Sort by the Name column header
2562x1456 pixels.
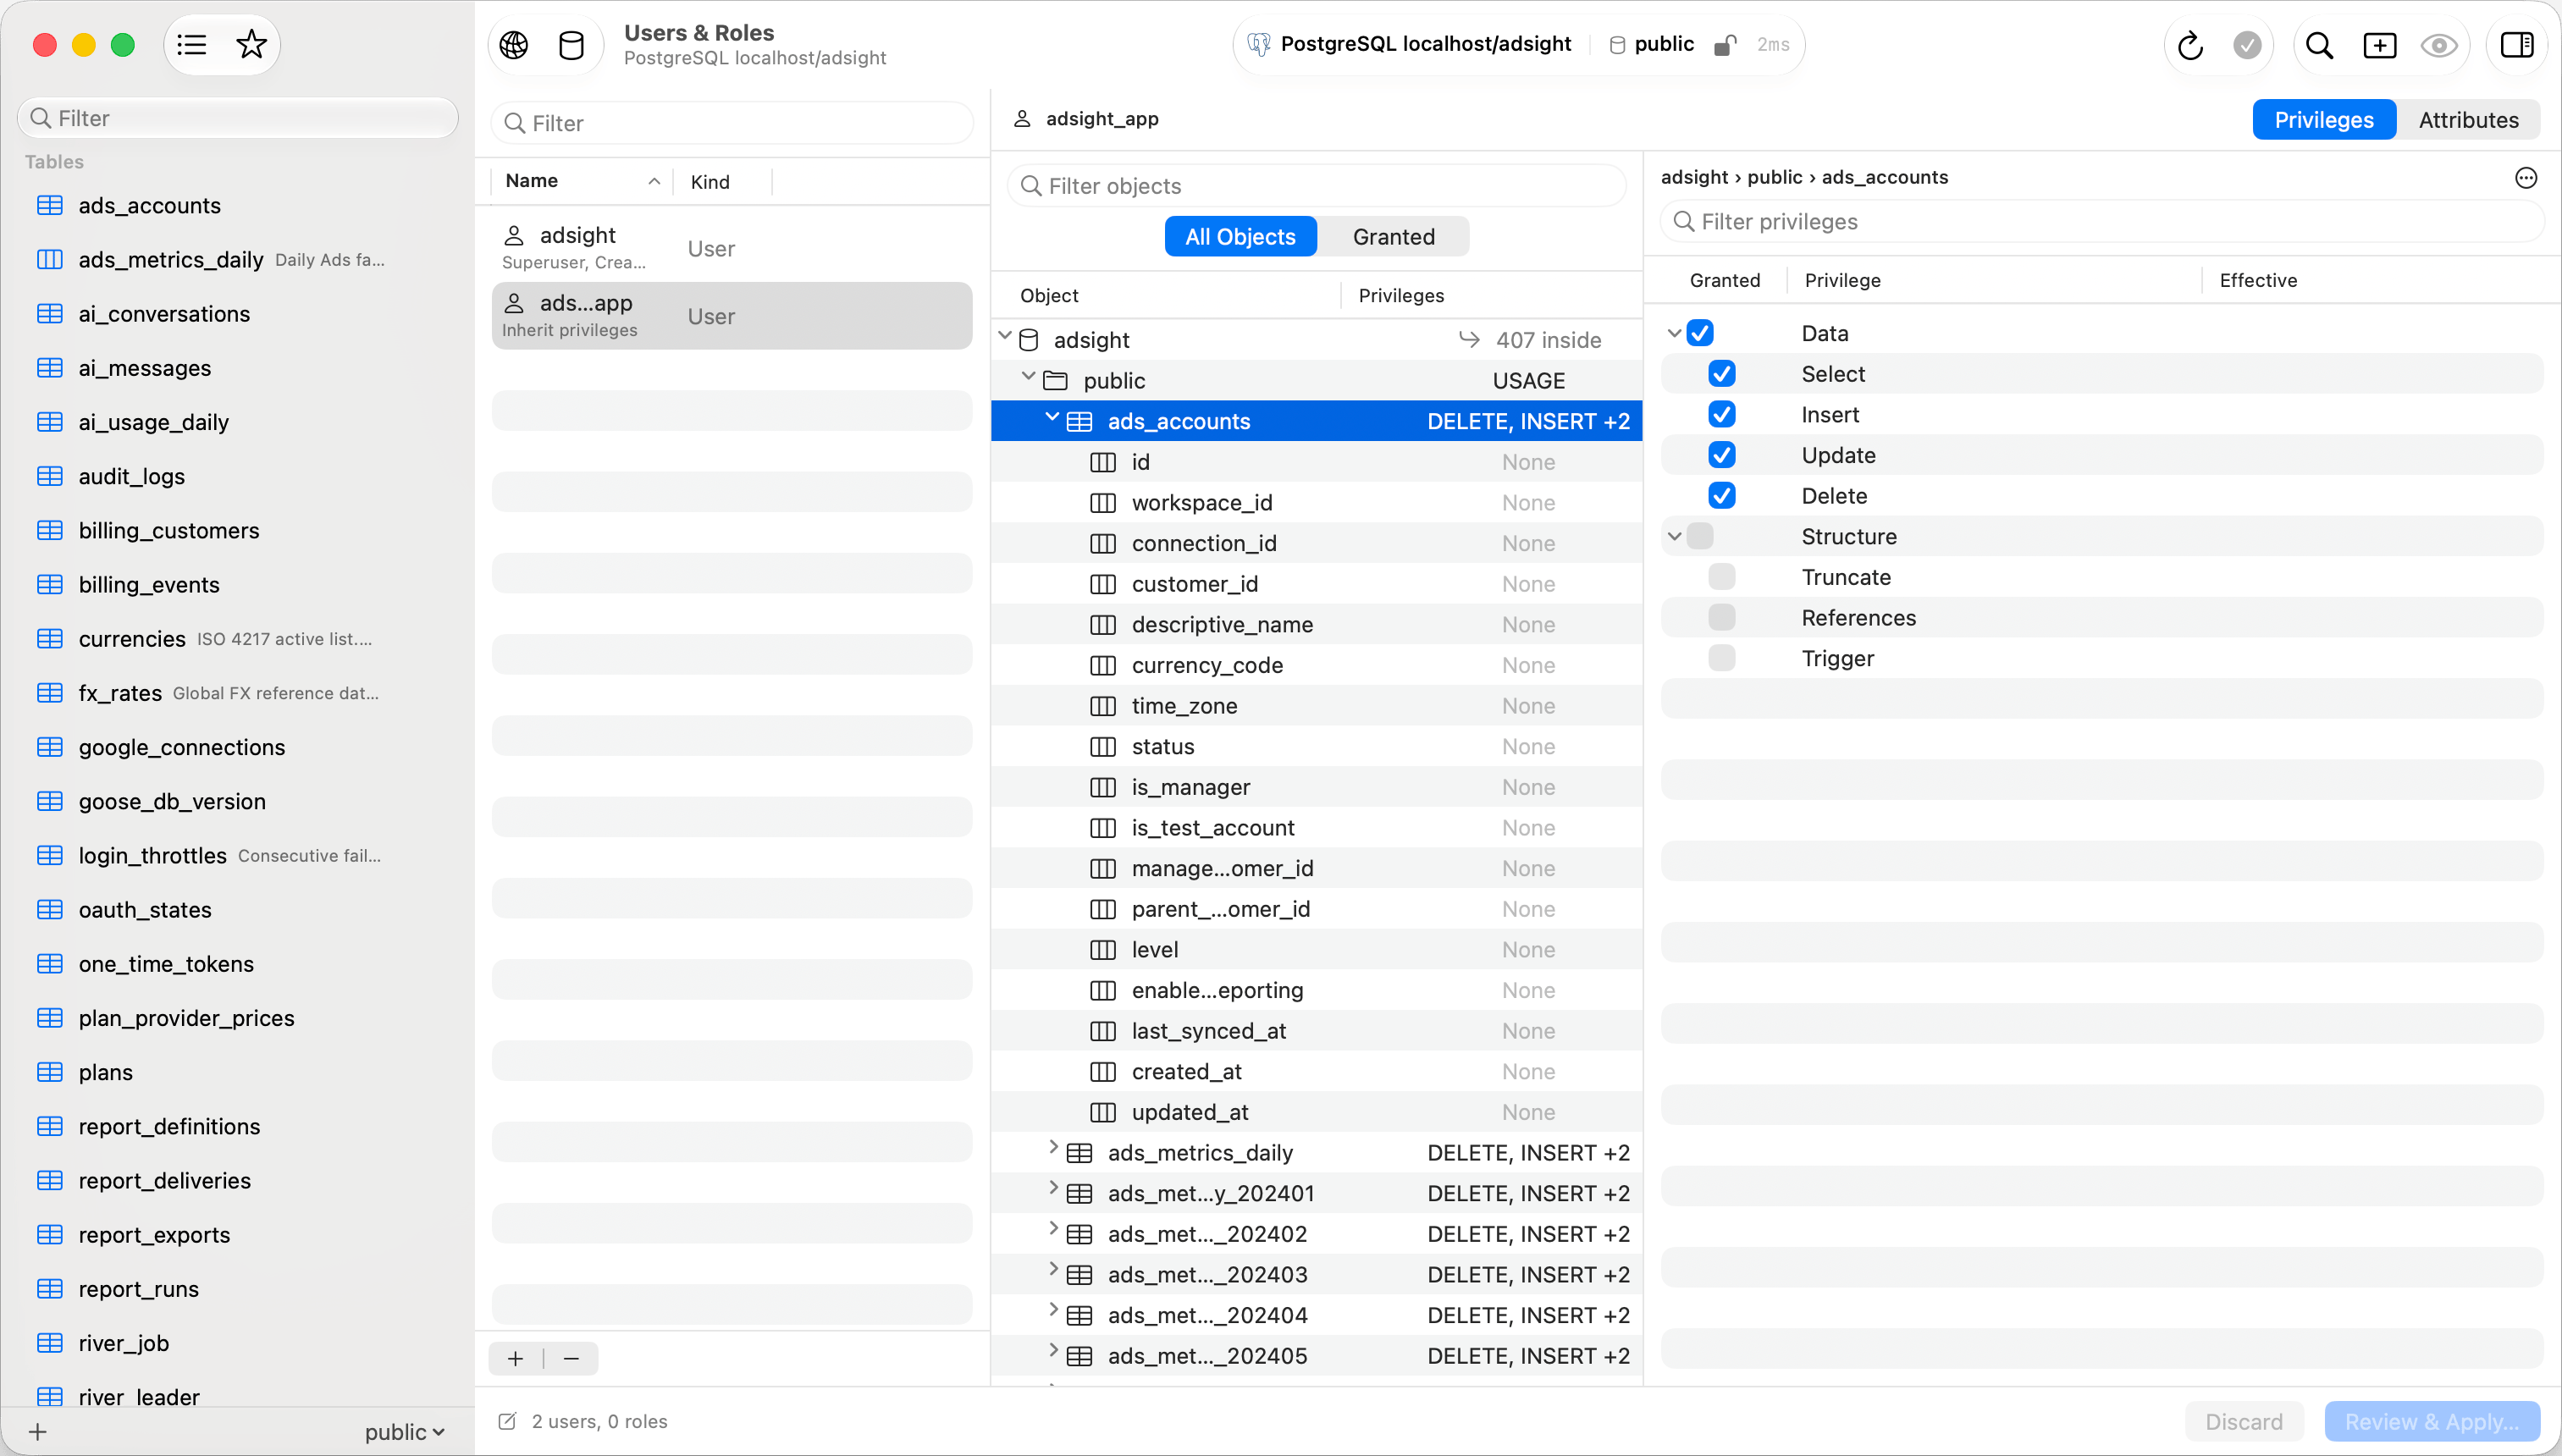[582, 181]
